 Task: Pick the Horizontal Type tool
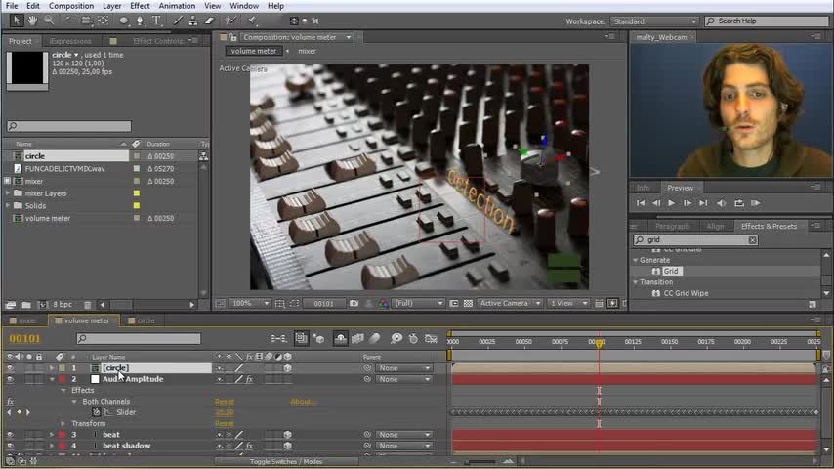156,21
